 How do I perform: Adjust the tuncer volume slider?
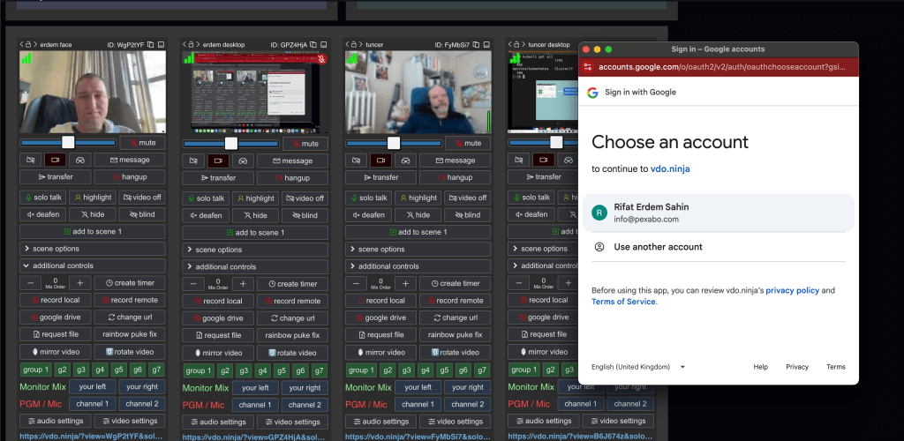click(394, 143)
